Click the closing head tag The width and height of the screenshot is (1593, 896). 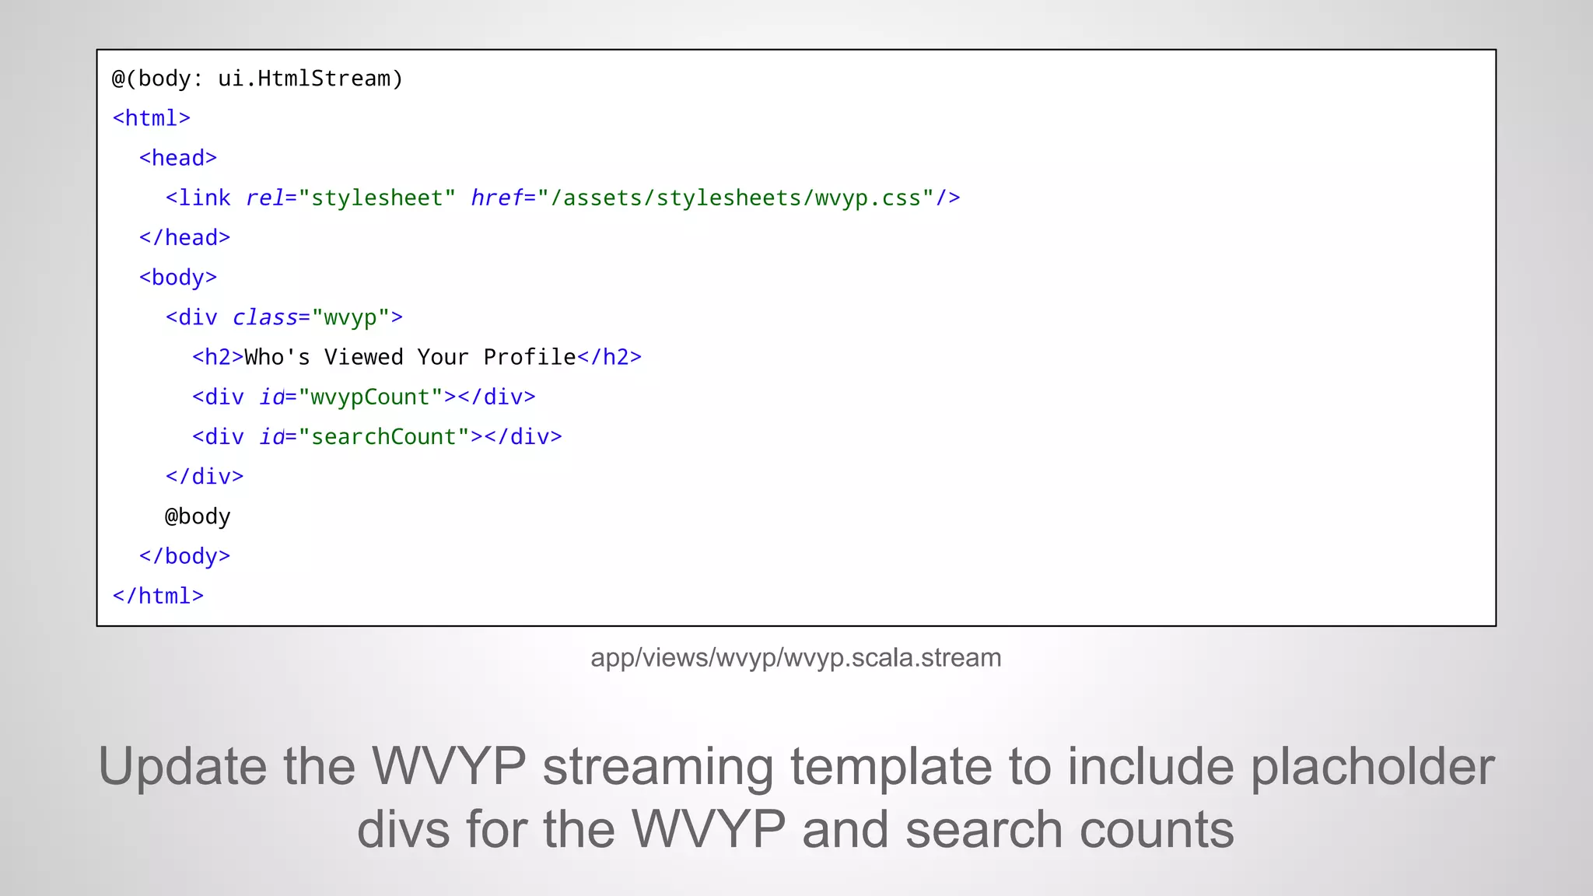(x=184, y=237)
